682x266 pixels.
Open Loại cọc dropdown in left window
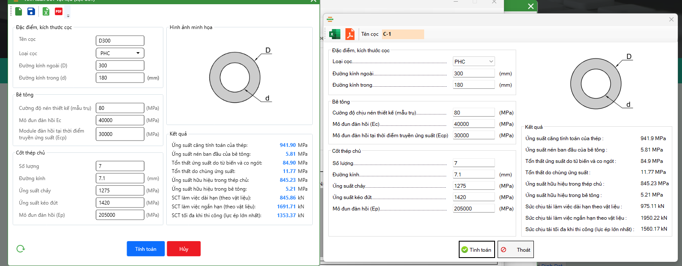coord(120,53)
